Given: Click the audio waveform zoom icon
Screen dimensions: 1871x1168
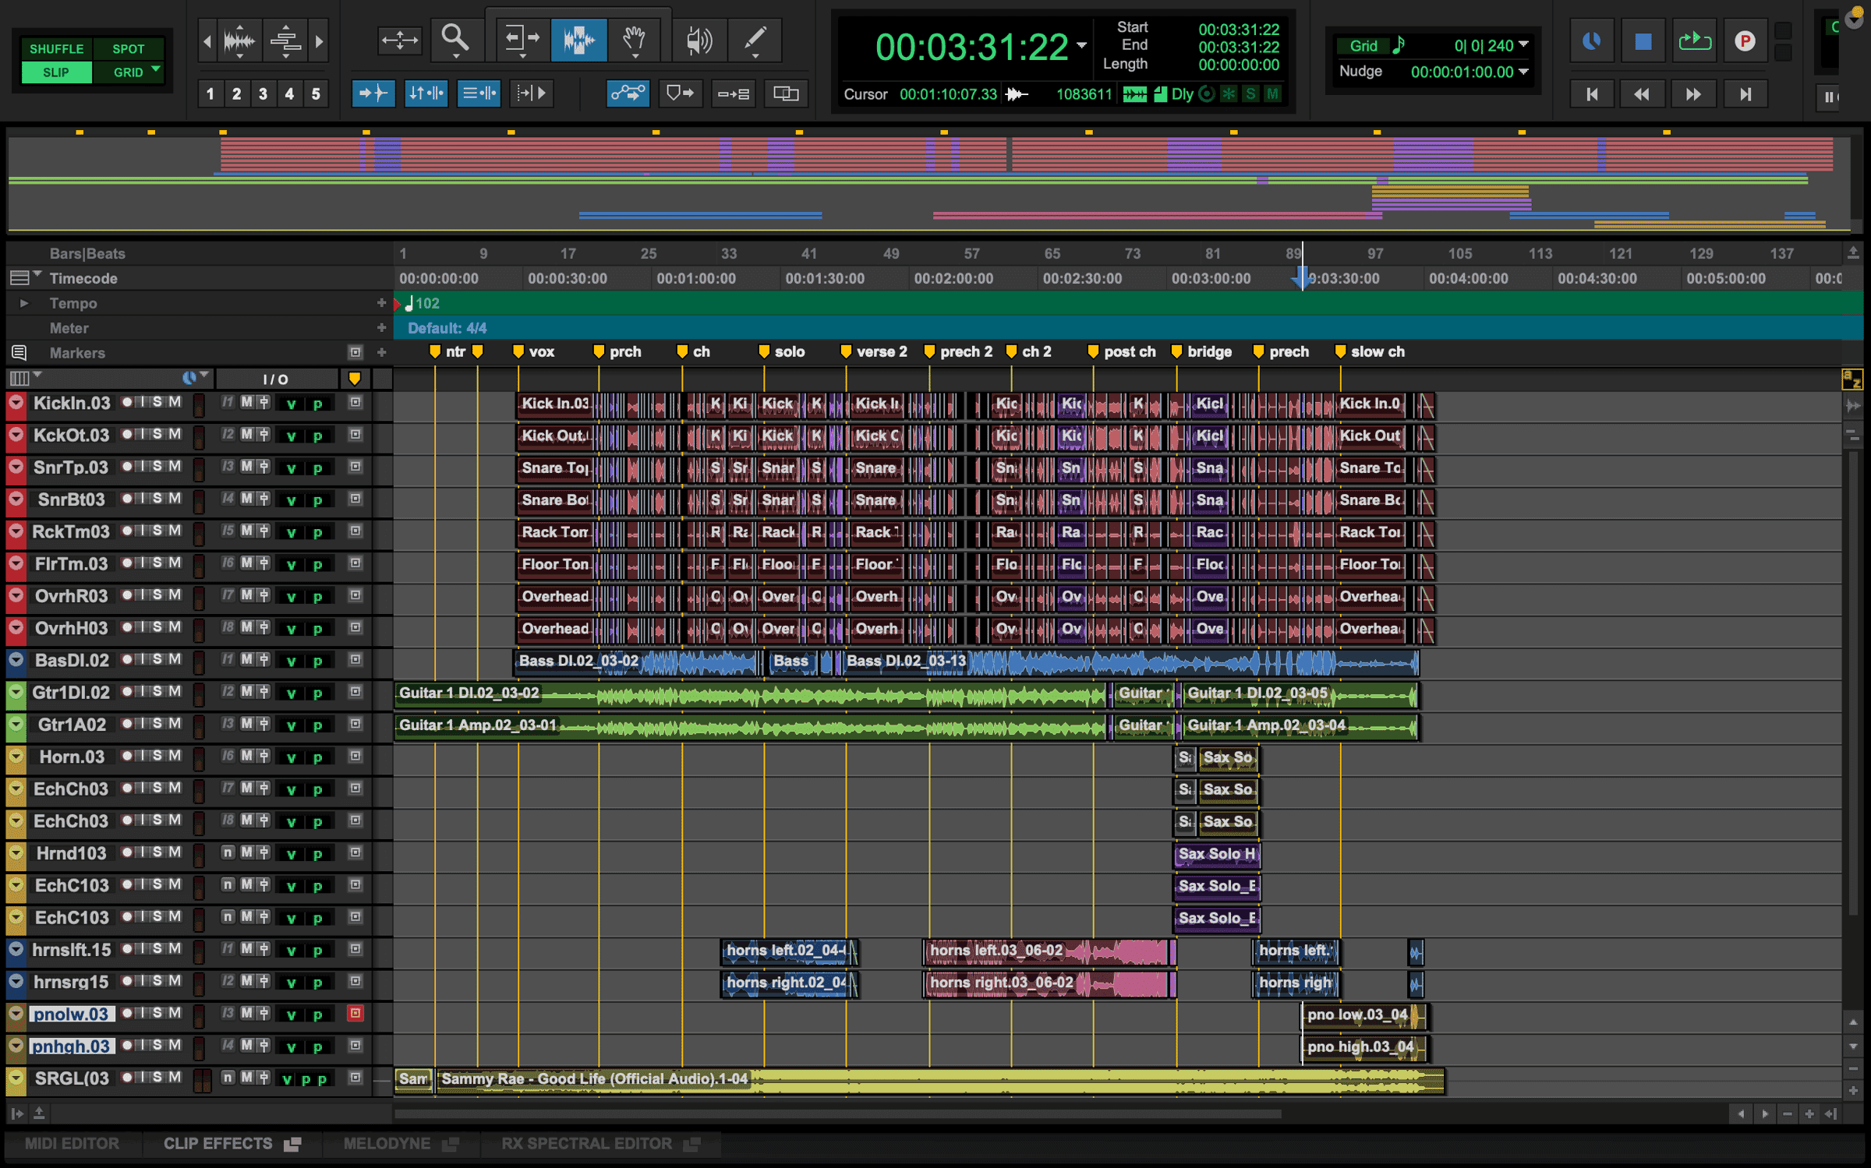Looking at the screenshot, I should 239,40.
